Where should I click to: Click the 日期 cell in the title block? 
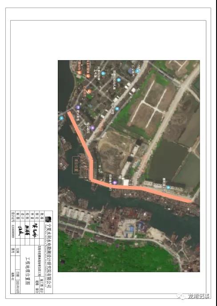tap(18, 275)
